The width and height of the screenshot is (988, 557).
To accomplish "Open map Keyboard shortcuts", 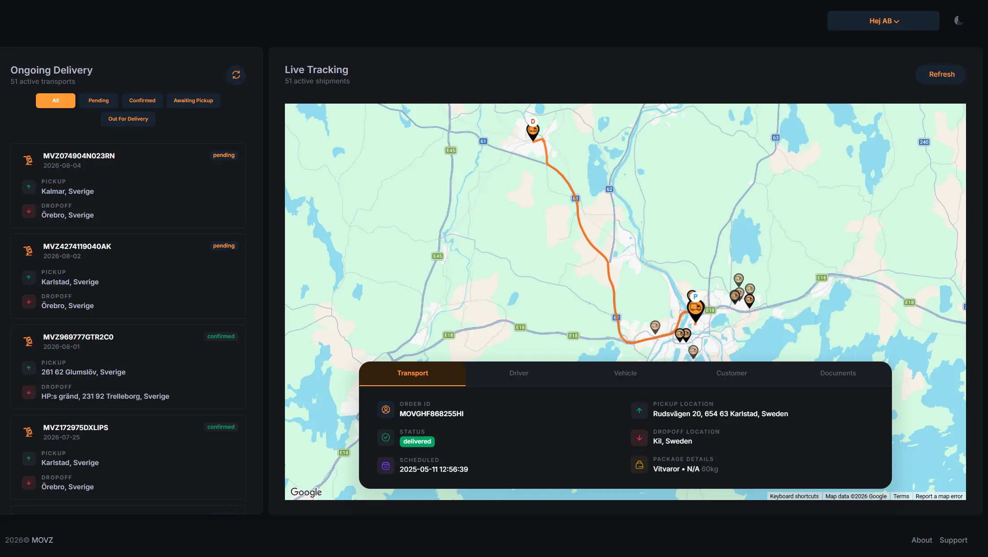I will tap(794, 496).
